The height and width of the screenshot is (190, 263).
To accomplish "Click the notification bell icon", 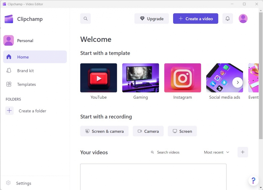I will [x=228, y=19].
